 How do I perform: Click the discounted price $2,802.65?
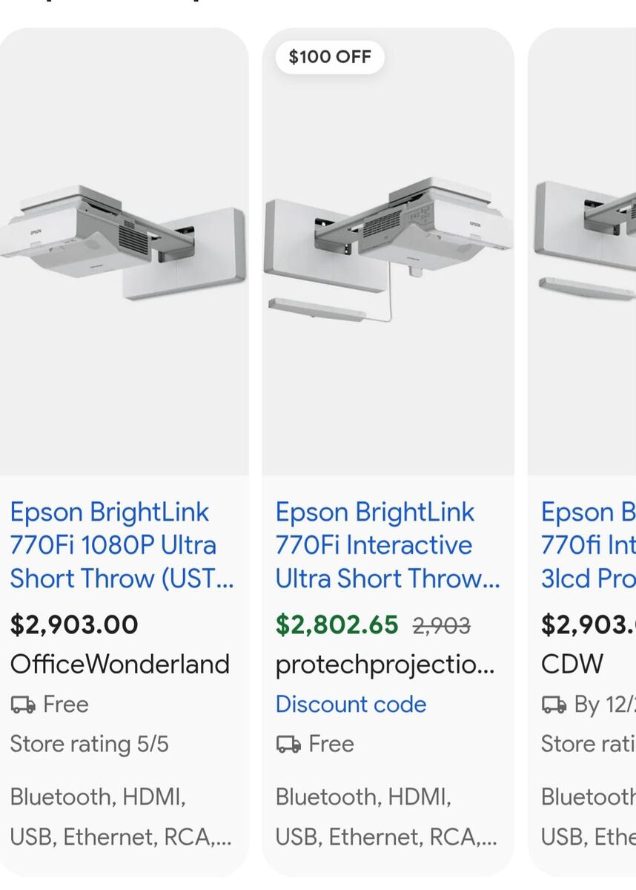336,624
